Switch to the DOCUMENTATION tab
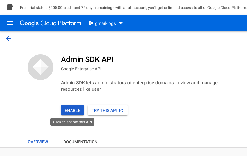The image size is (247, 156). click(80, 142)
